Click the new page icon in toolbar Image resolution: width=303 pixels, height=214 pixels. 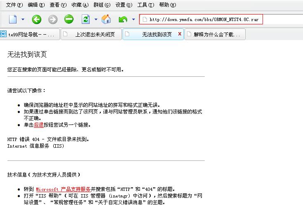click(13, 19)
